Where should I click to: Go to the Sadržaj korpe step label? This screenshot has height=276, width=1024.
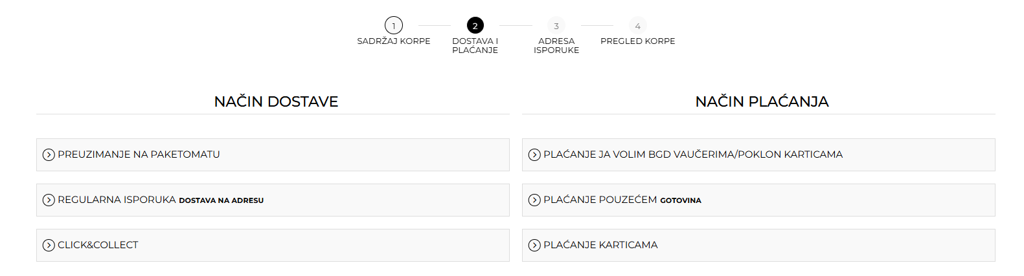pyautogui.click(x=394, y=41)
